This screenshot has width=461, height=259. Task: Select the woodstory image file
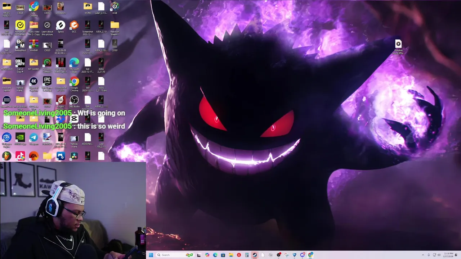pos(61,8)
